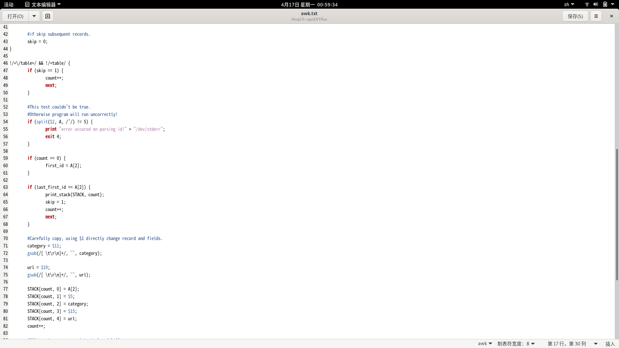
Task: Expand the recent files dropdown arrow
Action: pos(34,16)
